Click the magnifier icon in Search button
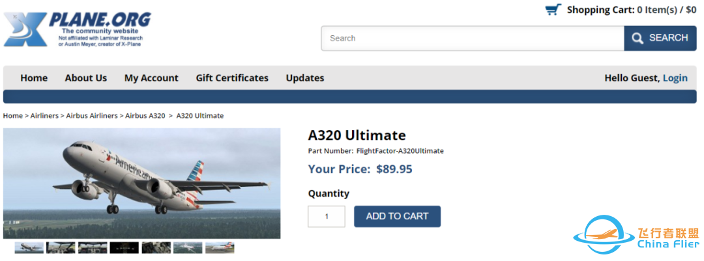The height and width of the screenshot is (261, 704). pyautogui.click(x=638, y=38)
